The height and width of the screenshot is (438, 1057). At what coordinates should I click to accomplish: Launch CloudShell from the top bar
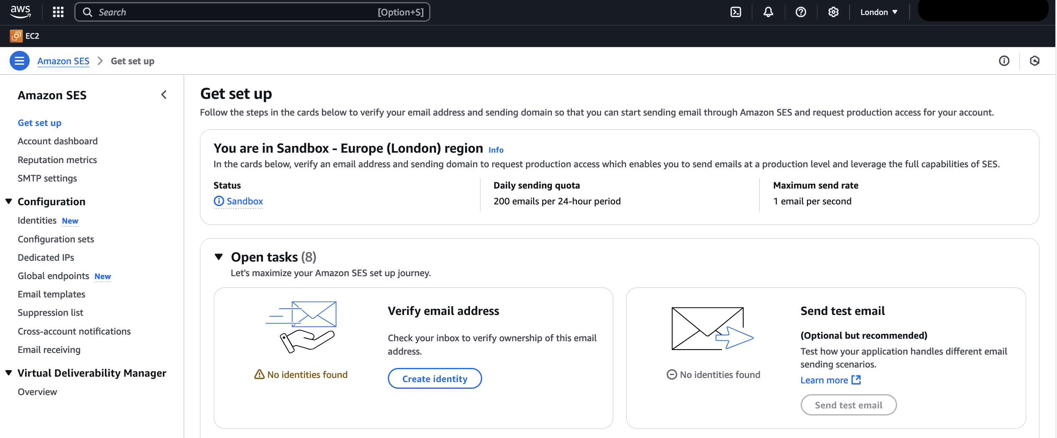click(736, 12)
